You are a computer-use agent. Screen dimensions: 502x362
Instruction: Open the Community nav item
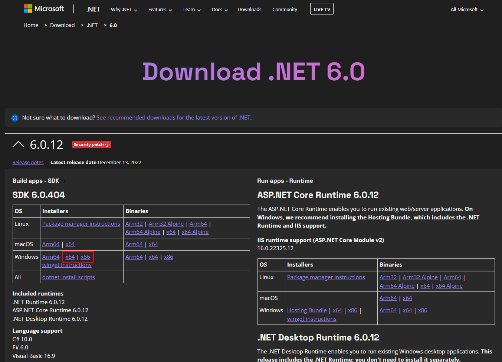(x=285, y=10)
